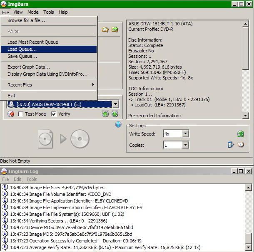Choose Display Graph Data Using DVDInfoPro...
Viewport: 254px width, 252px height.
point(49,74)
